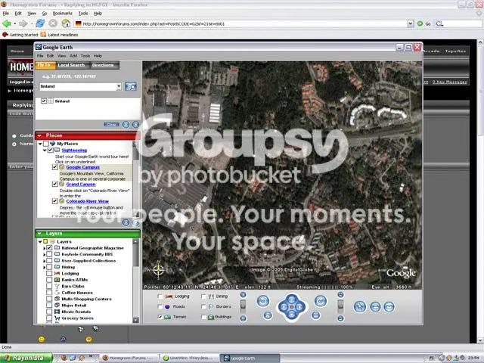This screenshot has width=484, height=363.
Task: Expand Keyhole Community BBS layer node
Action: [x=45, y=254]
